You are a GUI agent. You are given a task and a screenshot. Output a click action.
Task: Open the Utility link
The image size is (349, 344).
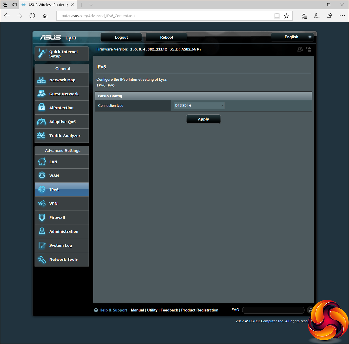click(x=152, y=310)
